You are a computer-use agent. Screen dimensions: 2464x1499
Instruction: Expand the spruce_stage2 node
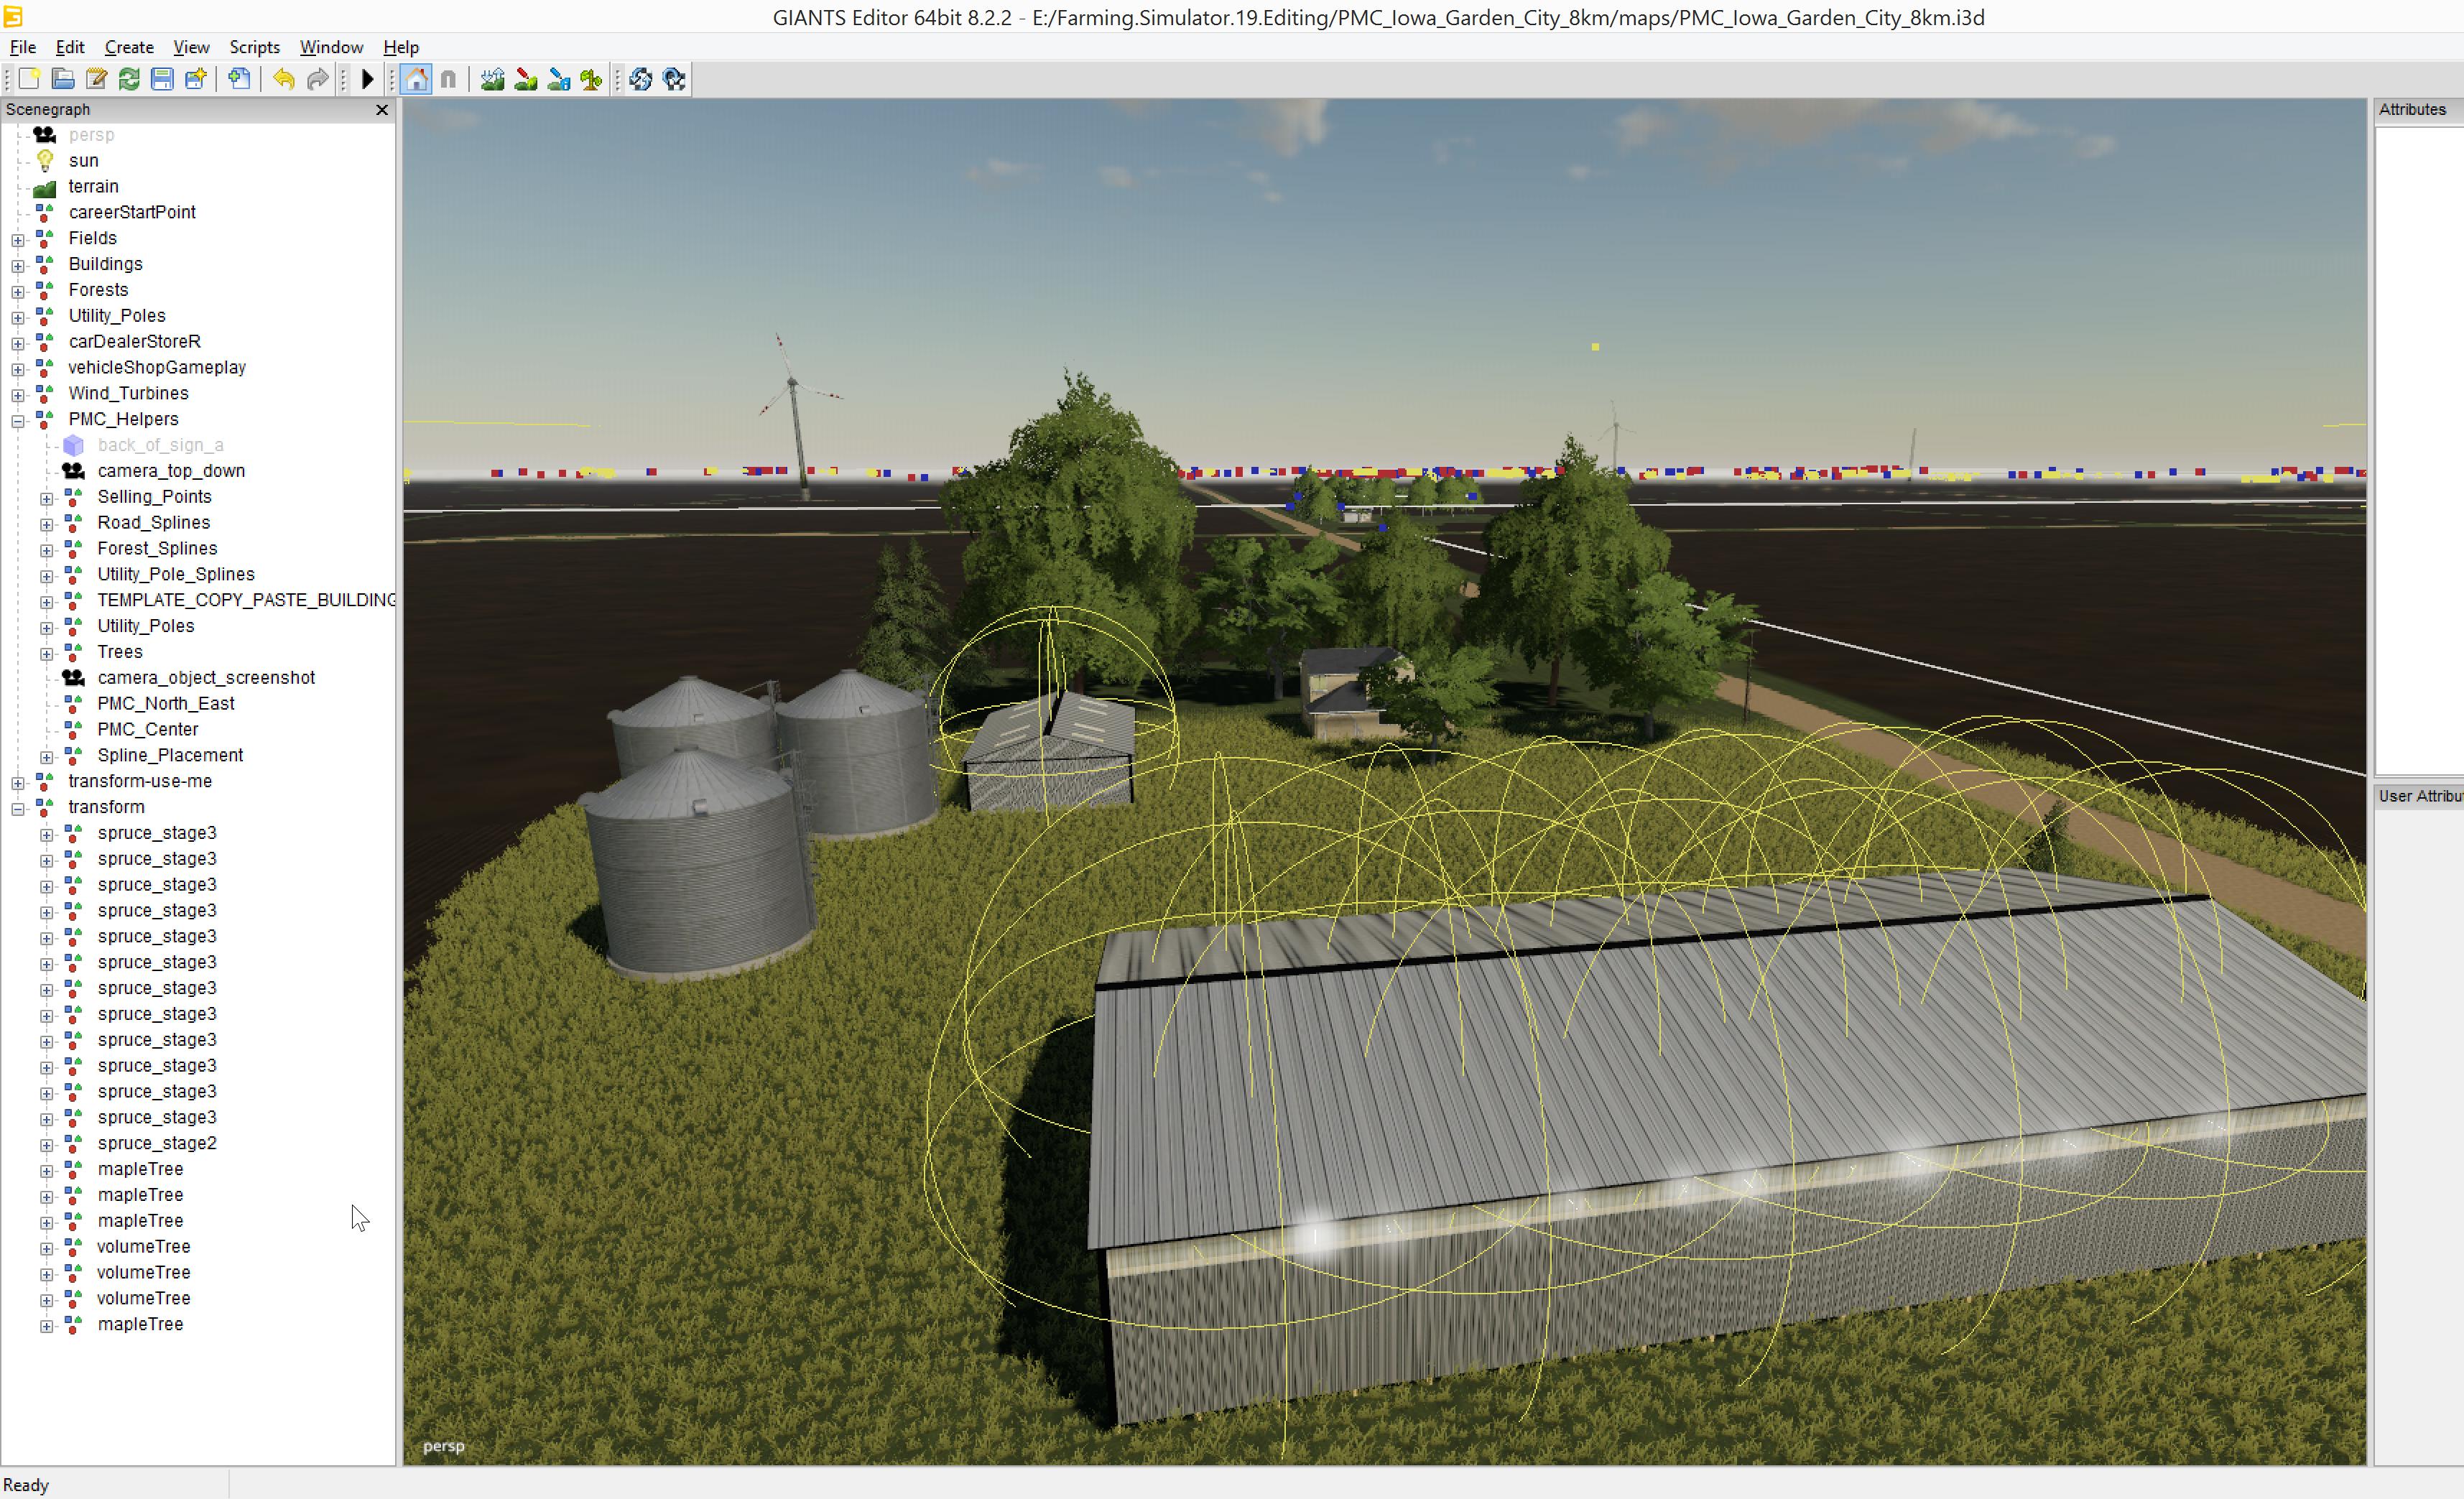tap(47, 1145)
